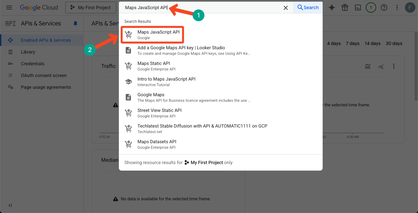This screenshot has height=213, width=418.
Task: Click the Library grid icon
Action: [x=10, y=52]
